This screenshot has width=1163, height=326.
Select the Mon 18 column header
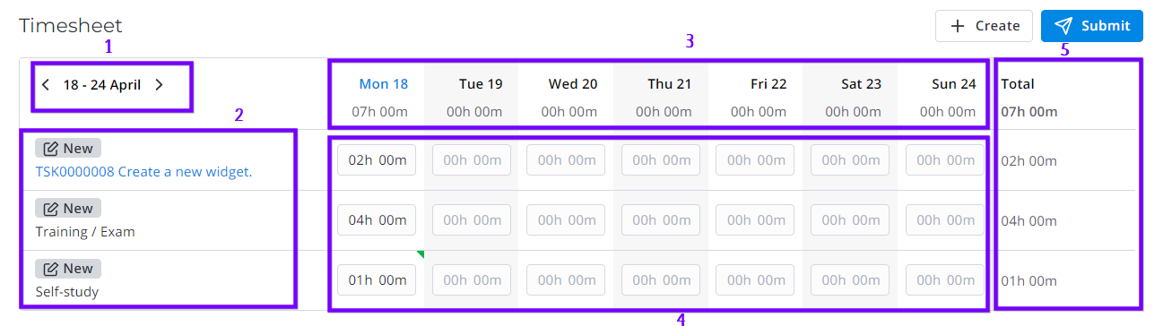384,84
